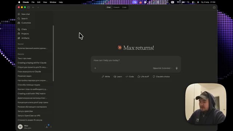This screenshot has height=131, width=233.
Task: Switch to the Chat tab
Action: point(108,7)
